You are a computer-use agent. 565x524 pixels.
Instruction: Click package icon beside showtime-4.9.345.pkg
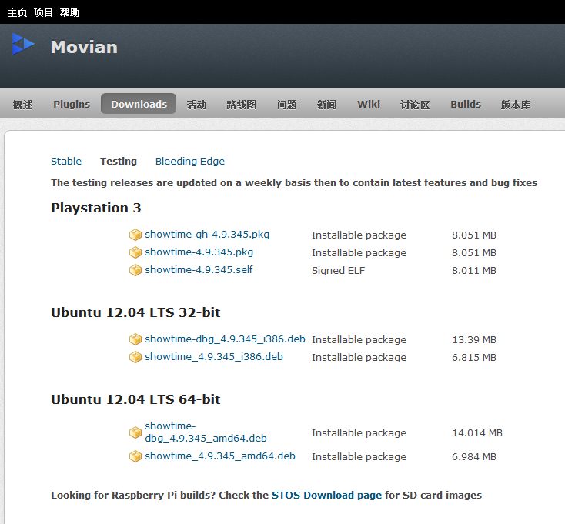[135, 252]
